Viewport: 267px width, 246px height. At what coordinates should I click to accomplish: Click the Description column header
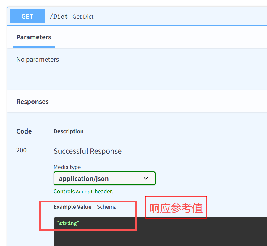[x=68, y=131]
